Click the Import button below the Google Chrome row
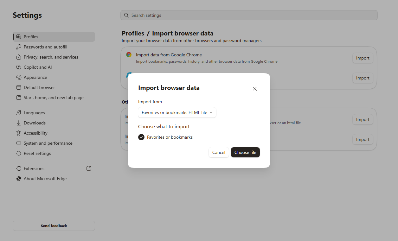This screenshot has height=241, width=398. (363, 78)
